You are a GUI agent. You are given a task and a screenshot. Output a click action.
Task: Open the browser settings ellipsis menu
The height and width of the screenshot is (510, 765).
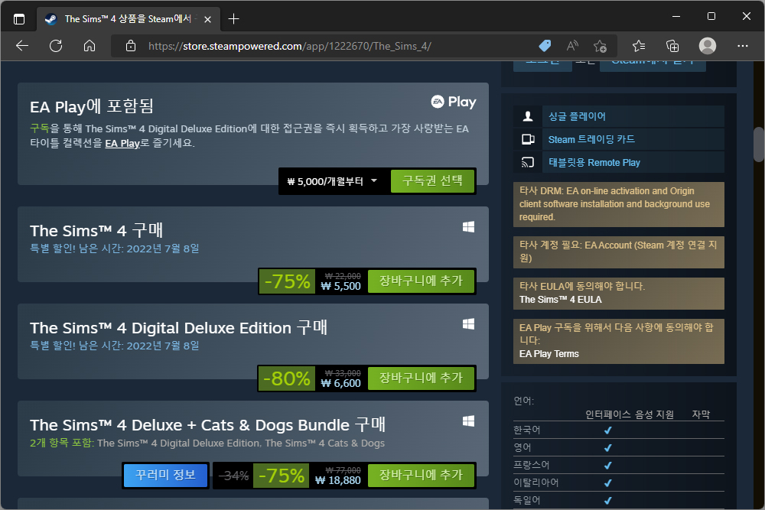click(x=743, y=47)
